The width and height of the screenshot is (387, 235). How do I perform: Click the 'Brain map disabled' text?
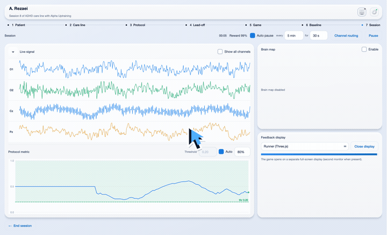tap(273, 90)
